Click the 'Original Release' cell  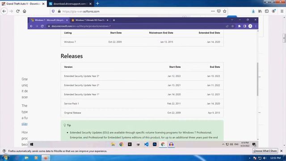tap(72, 113)
